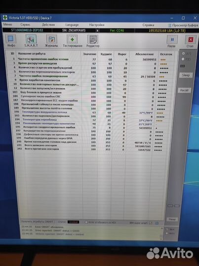Select the Частота появления ошибок чтения row
This screenshot has width=199, height=266.
(x=91, y=60)
